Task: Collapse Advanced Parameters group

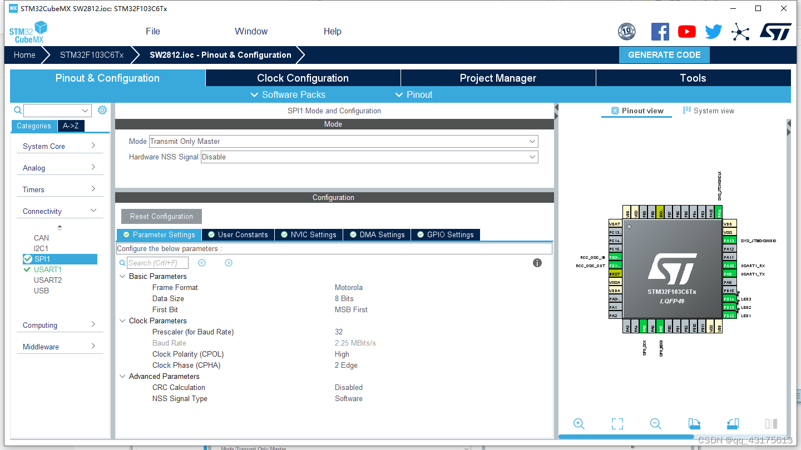Action: (122, 376)
